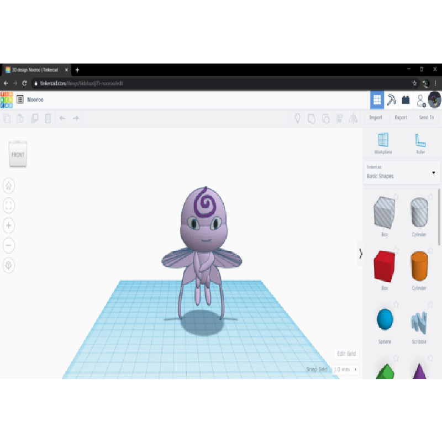Click the Import button
442x442 pixels.
(376, 118)
